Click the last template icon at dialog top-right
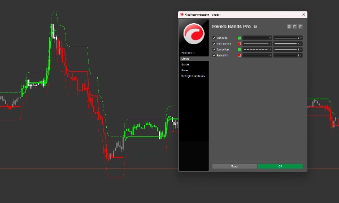 [301, 27]
